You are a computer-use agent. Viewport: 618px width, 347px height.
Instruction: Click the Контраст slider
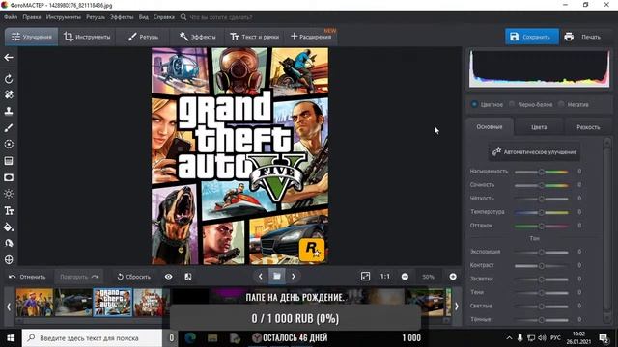pos(541,266)
